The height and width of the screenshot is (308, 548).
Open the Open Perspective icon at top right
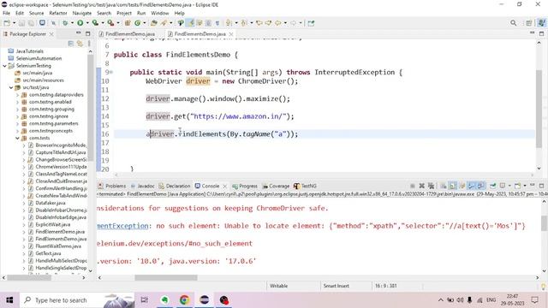(x=528, y=23)
